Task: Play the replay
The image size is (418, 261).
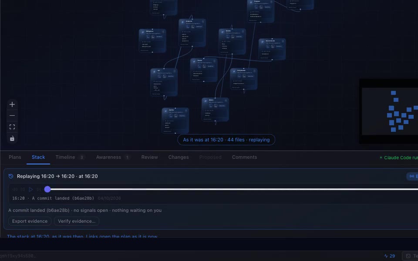Action: [x=30, y=189]
